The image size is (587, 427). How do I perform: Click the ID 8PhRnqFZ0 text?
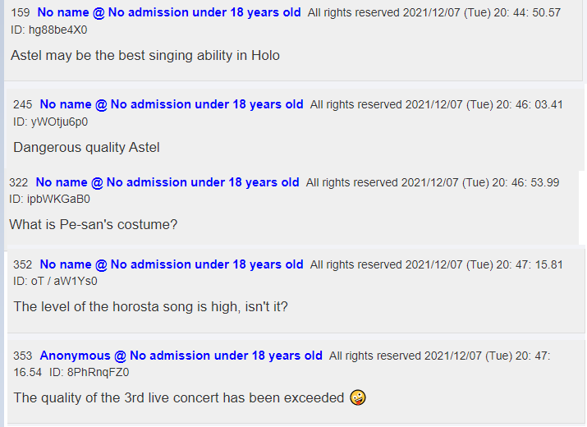(89, 372)
